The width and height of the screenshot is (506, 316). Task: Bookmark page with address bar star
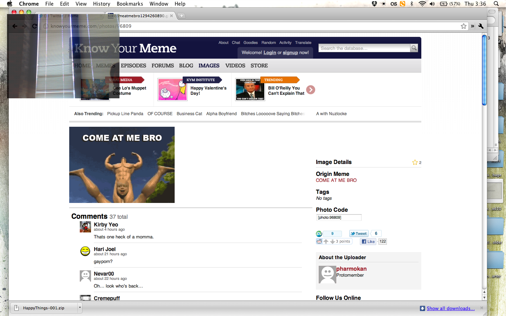(x=463, y=26)
